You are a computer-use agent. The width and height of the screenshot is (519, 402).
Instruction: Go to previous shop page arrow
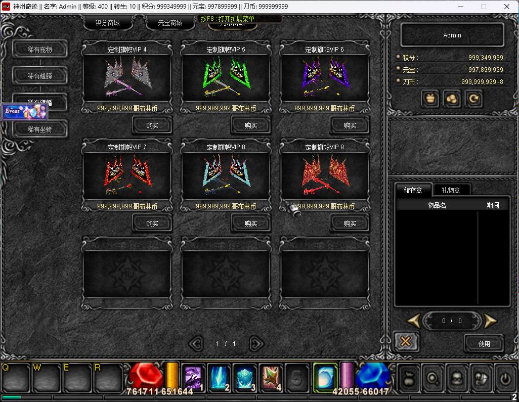pyautogui.click(x=196, y=344)
